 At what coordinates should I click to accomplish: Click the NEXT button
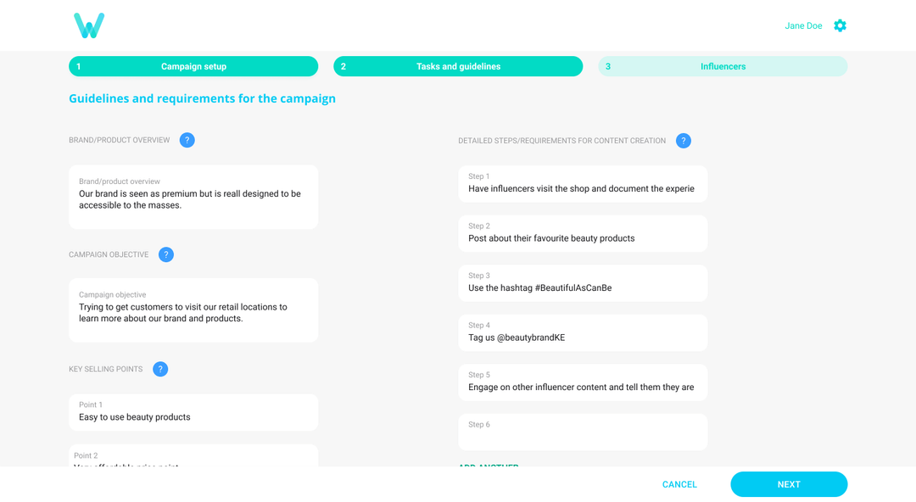coord(789,484)
